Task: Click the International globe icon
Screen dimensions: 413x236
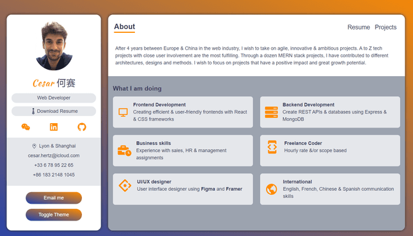Action: pyautogui.click(x=271, y=189)
